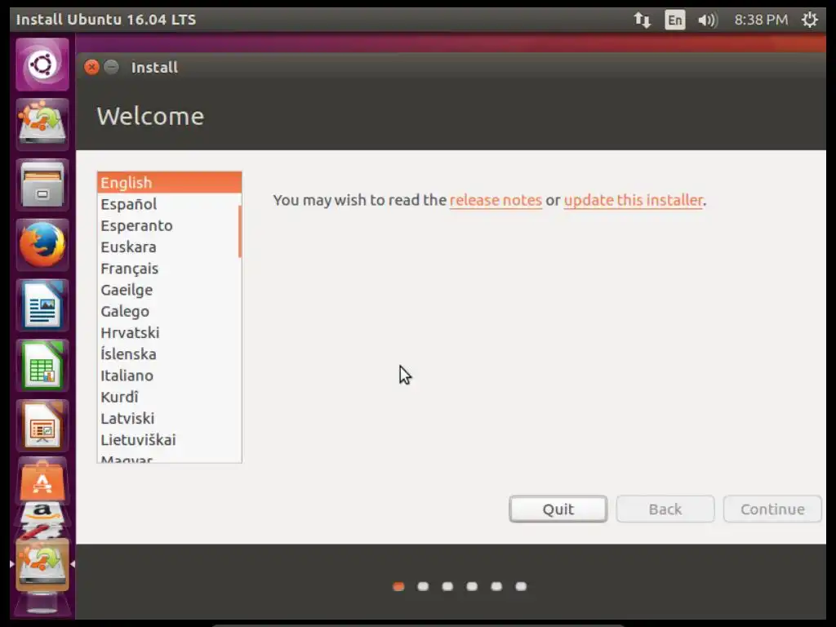Select Latviski in the language list

168,419
